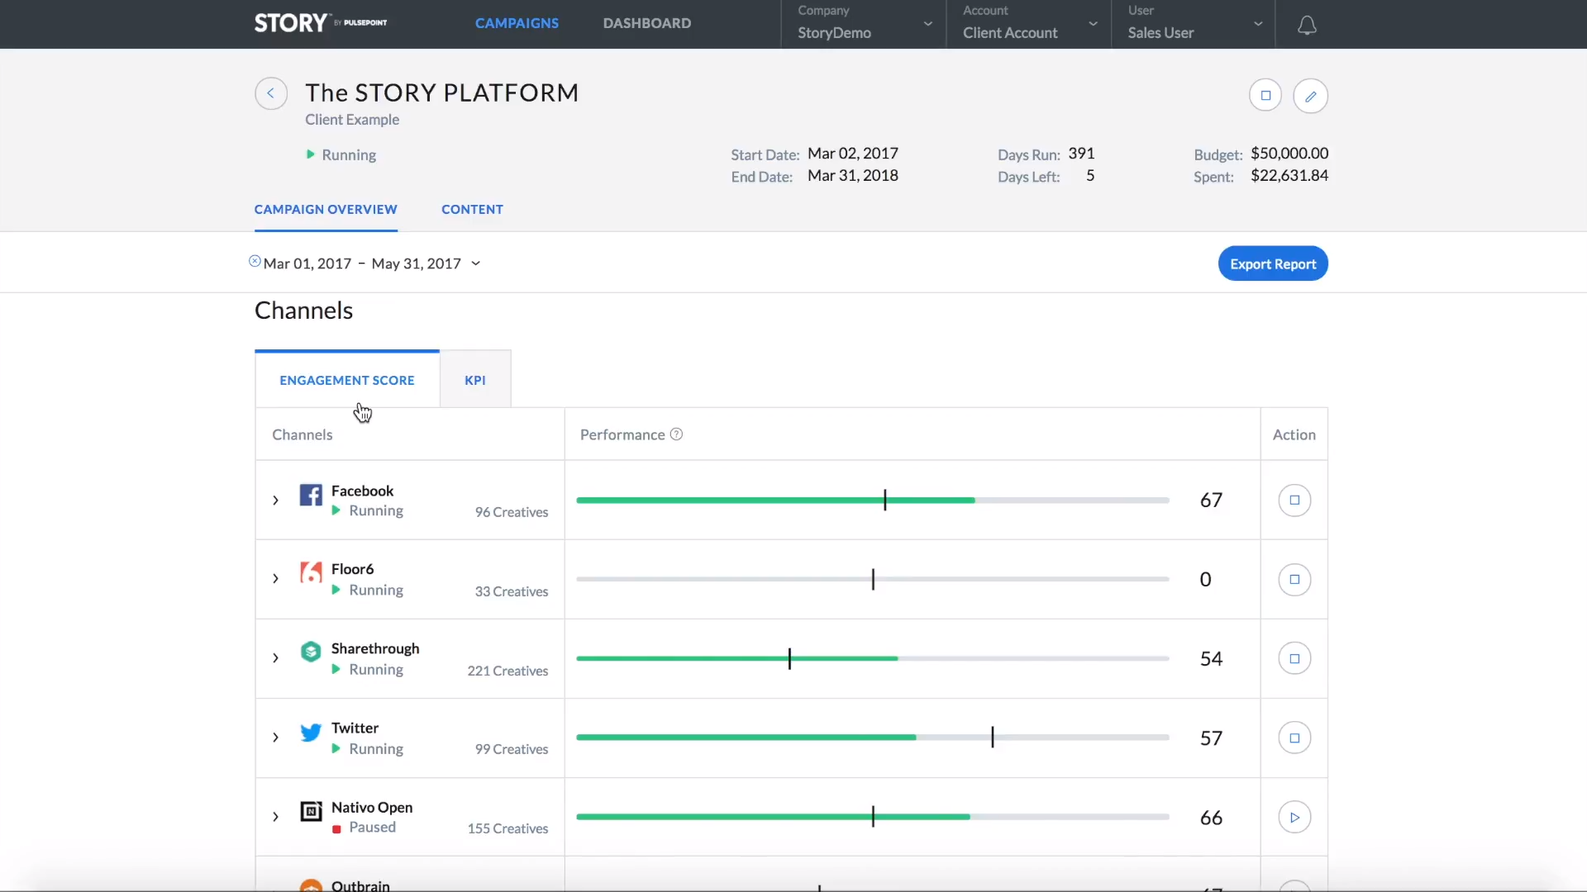Open the notifications bell icon
The width and height of the screenshot is (1587, 892).
[x=1306, y=26]
